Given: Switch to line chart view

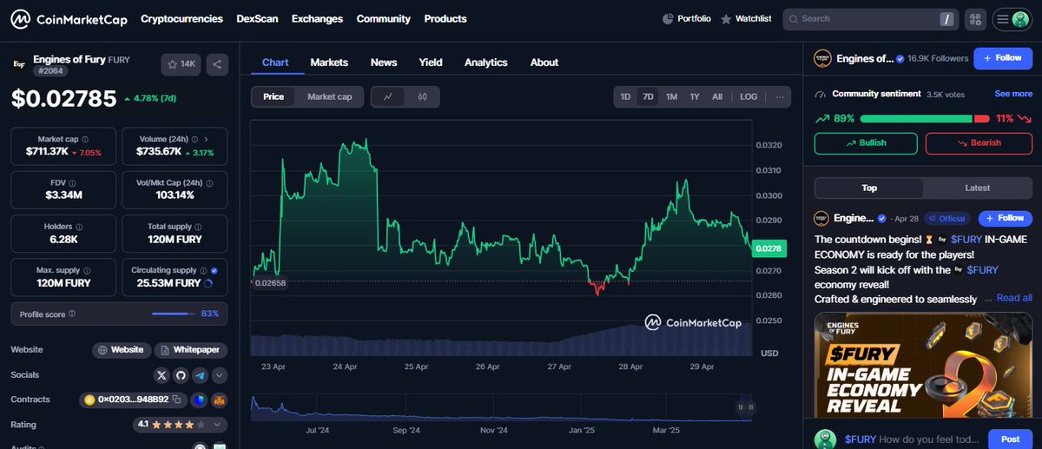Looking at the screenshot, I should (x=387, y=96).
